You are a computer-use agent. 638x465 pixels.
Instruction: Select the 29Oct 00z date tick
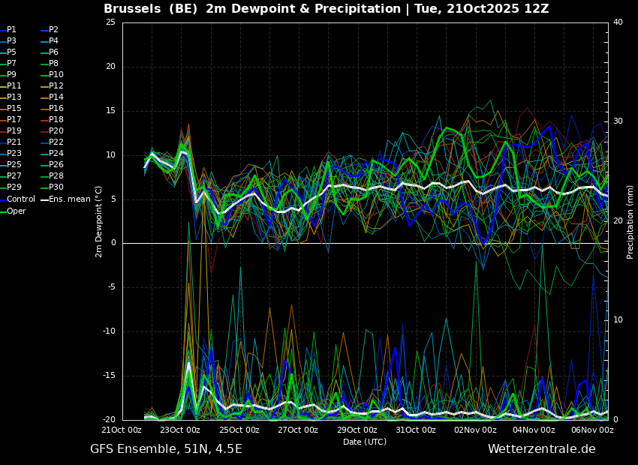click(357, 430)
